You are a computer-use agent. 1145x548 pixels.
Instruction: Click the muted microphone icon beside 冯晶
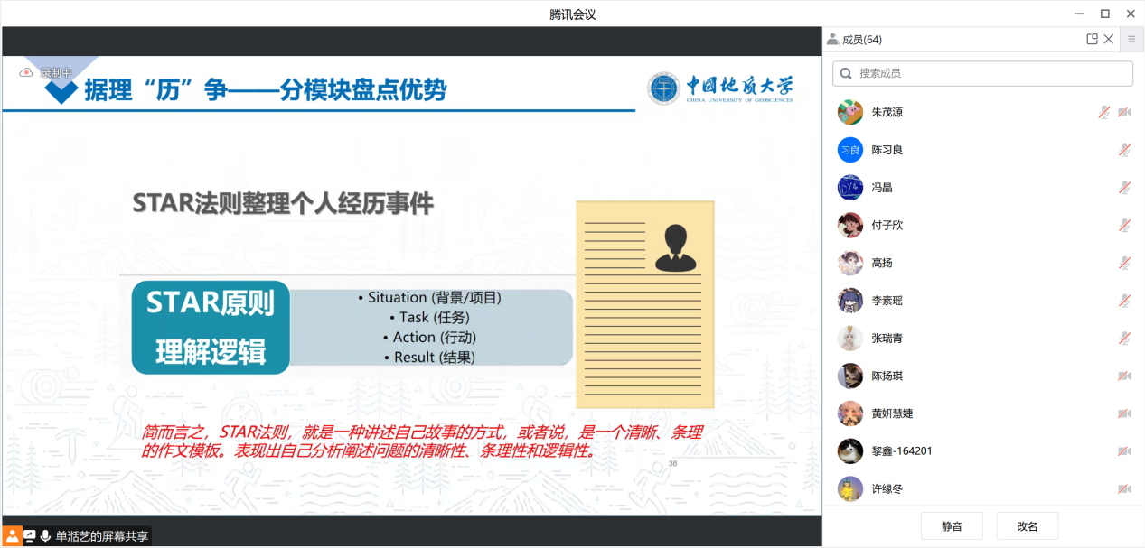coord(1124,188)
